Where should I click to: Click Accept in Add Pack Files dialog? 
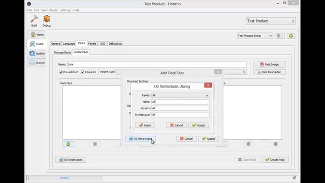click(x=209, y=139)
